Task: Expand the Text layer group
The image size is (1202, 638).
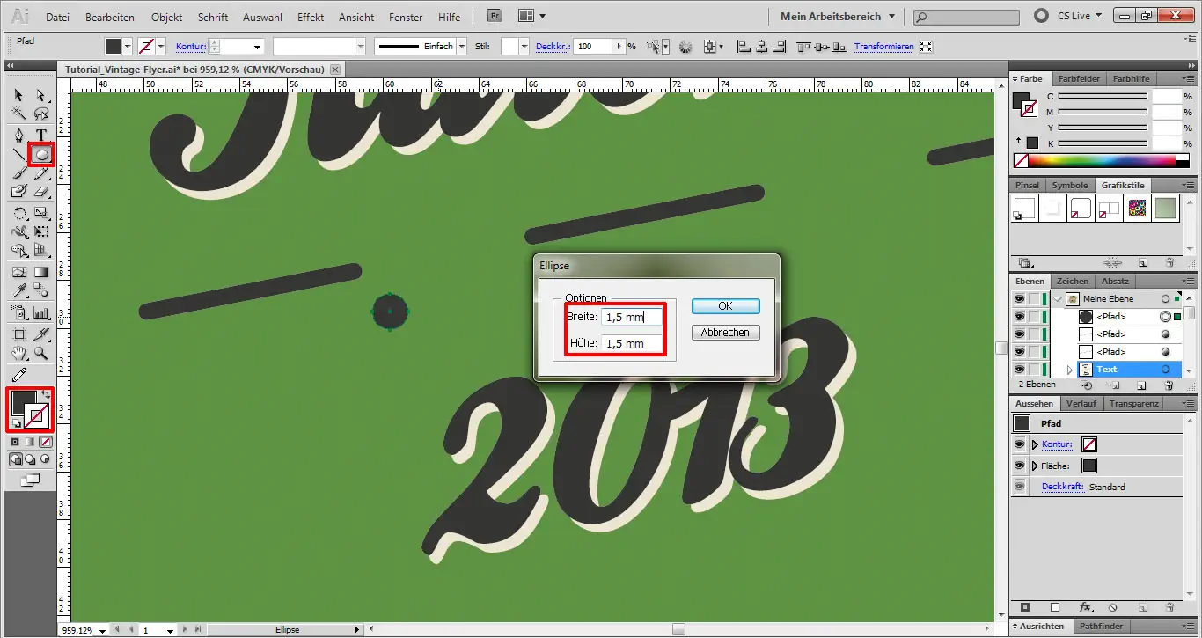Action: click(x=1070, y=370)
